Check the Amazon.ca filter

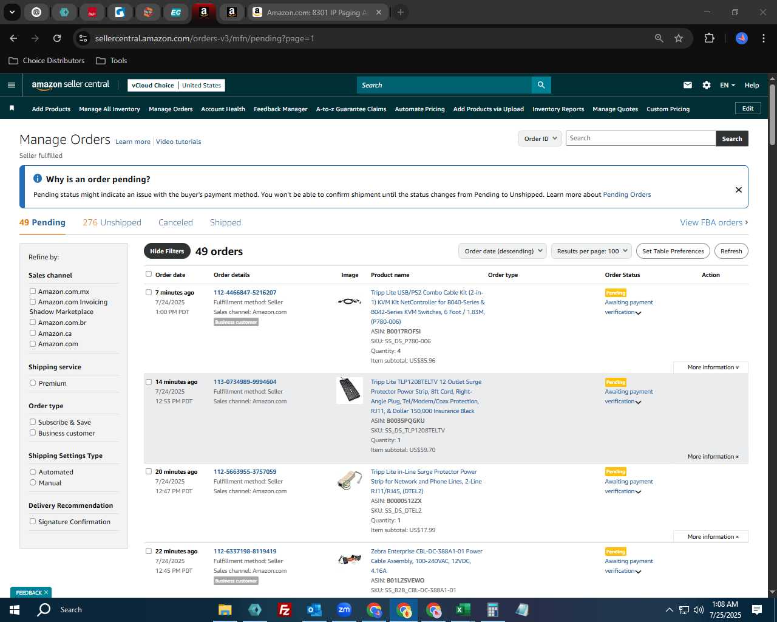(x=33, y=333)
